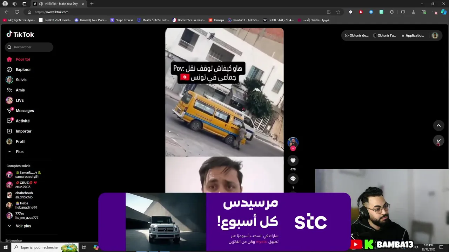Click the playing TikTok video
449x252 pixels.
(224, 110)
